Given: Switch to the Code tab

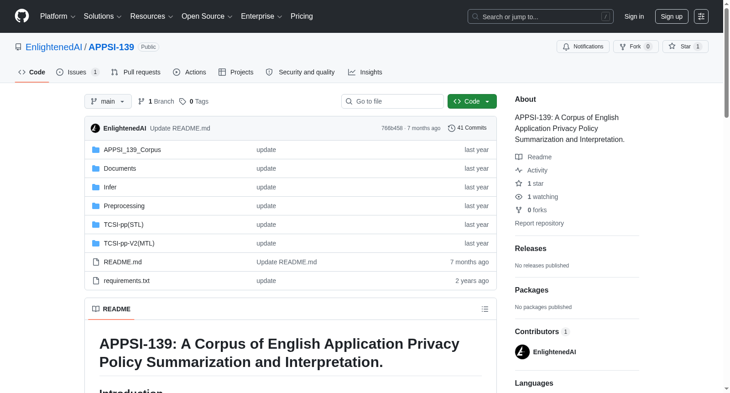Looking at the screenshot, I should coord(32,72).
